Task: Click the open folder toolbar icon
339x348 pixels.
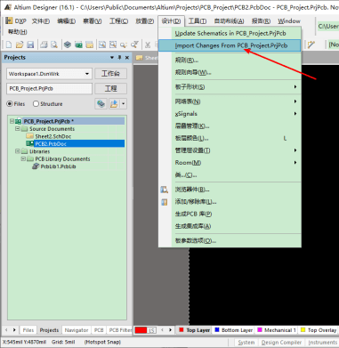Action: [x=20, y=45]
